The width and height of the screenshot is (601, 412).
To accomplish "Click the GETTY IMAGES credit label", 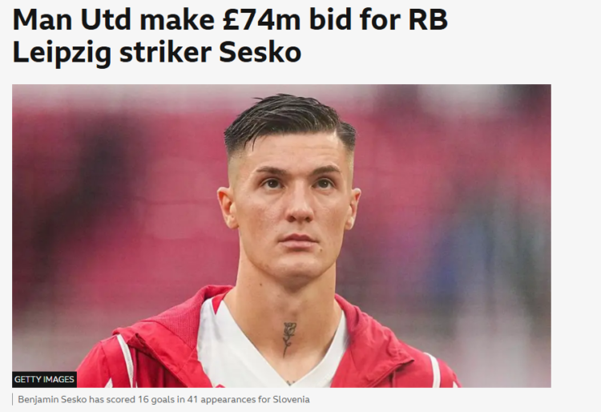I will [44, 379].
